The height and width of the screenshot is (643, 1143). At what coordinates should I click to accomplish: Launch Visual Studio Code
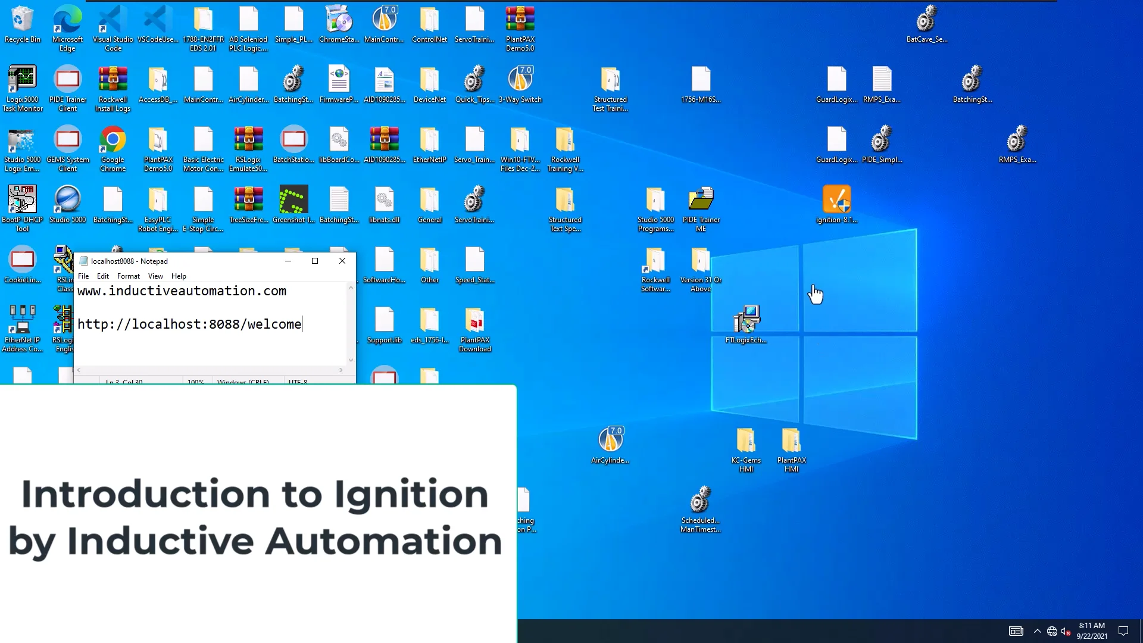click(113, 18)
